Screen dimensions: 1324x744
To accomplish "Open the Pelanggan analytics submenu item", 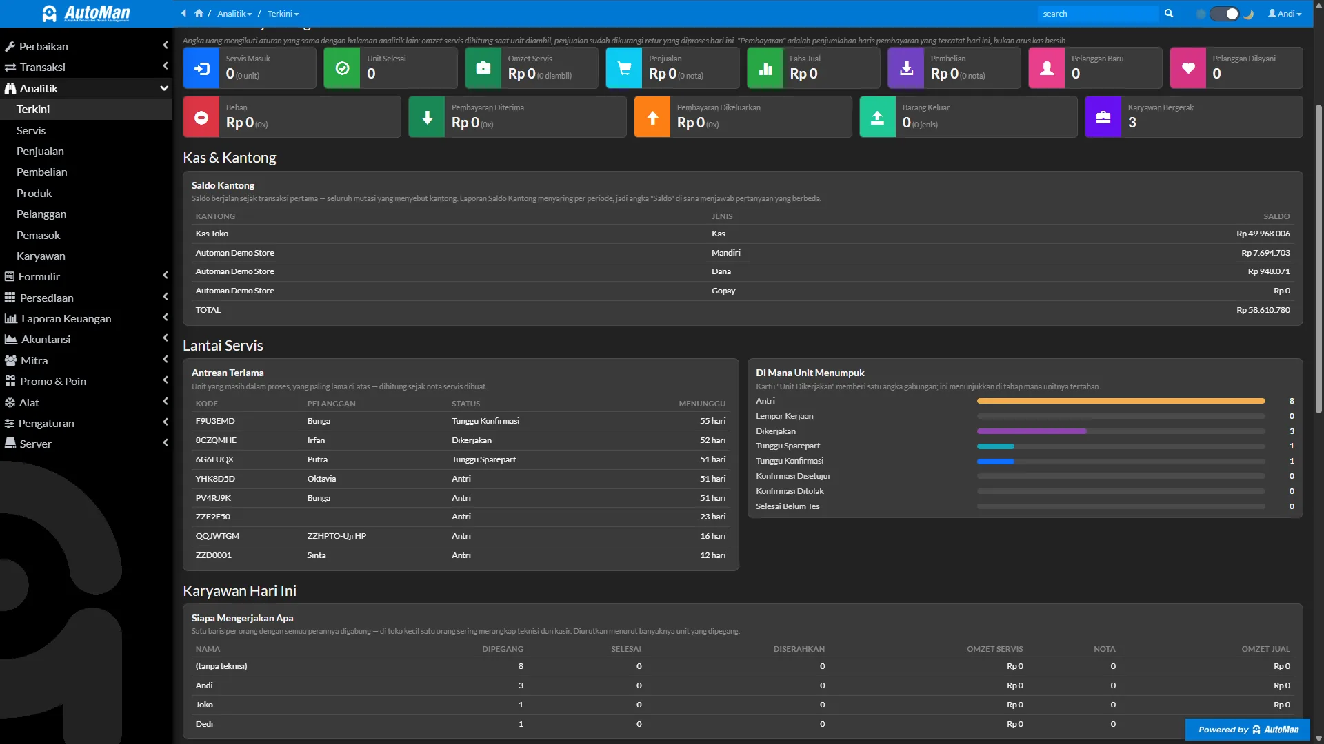I will [x=41, y=214].
